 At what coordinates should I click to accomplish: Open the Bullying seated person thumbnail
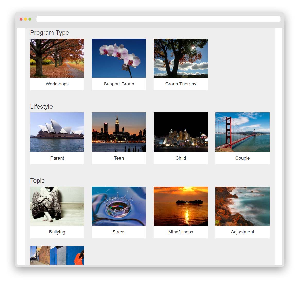click(x=57, y=206)
